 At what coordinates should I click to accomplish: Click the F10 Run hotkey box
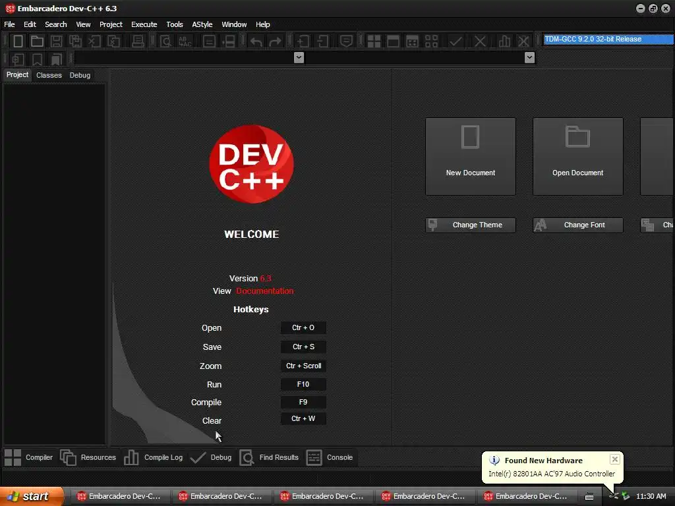(303, 384)
